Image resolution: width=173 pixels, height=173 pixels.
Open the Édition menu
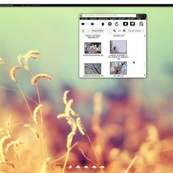[93, 19]
